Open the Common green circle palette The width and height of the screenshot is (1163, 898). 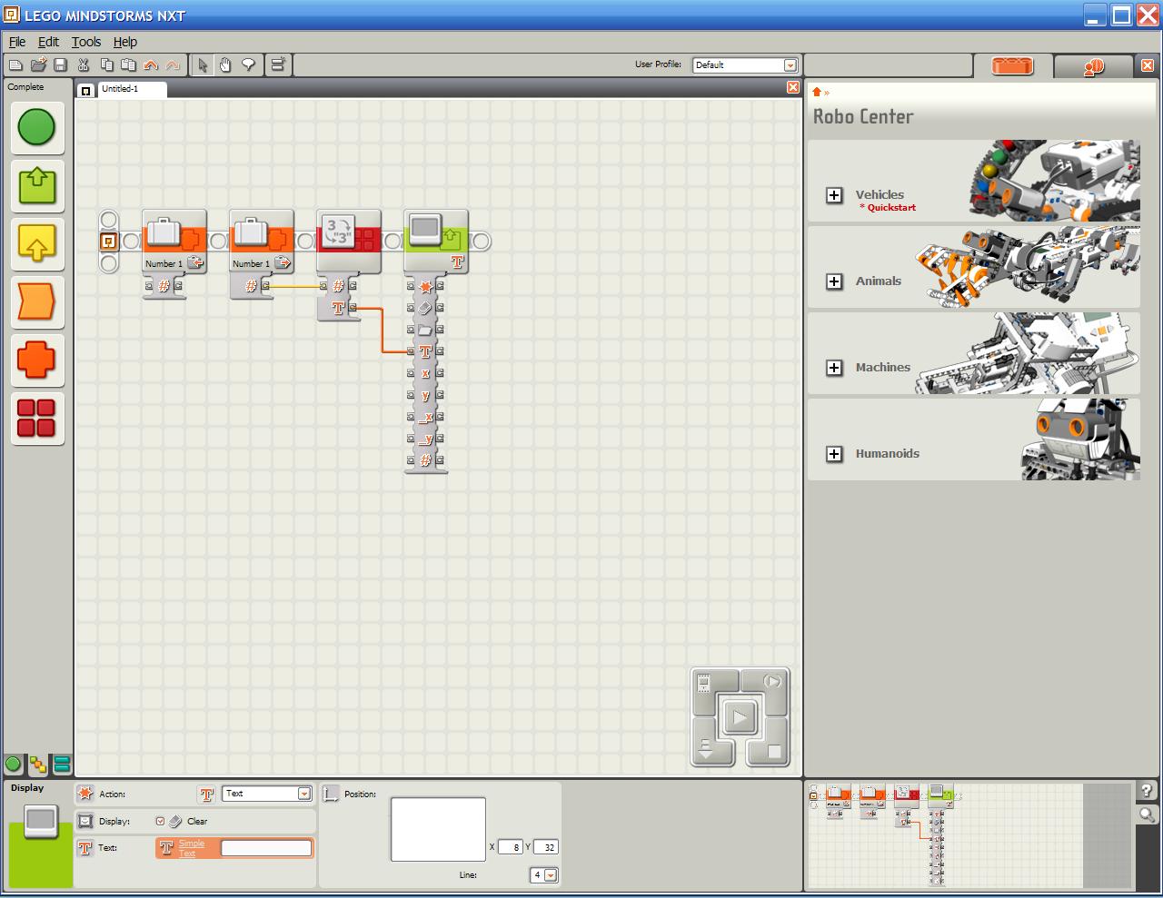[x=37, y=127]
